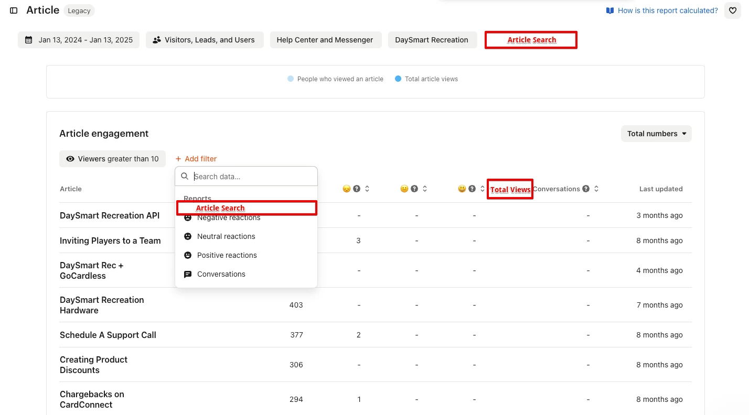Click the Article engagement heading

[x=104, y=134]
